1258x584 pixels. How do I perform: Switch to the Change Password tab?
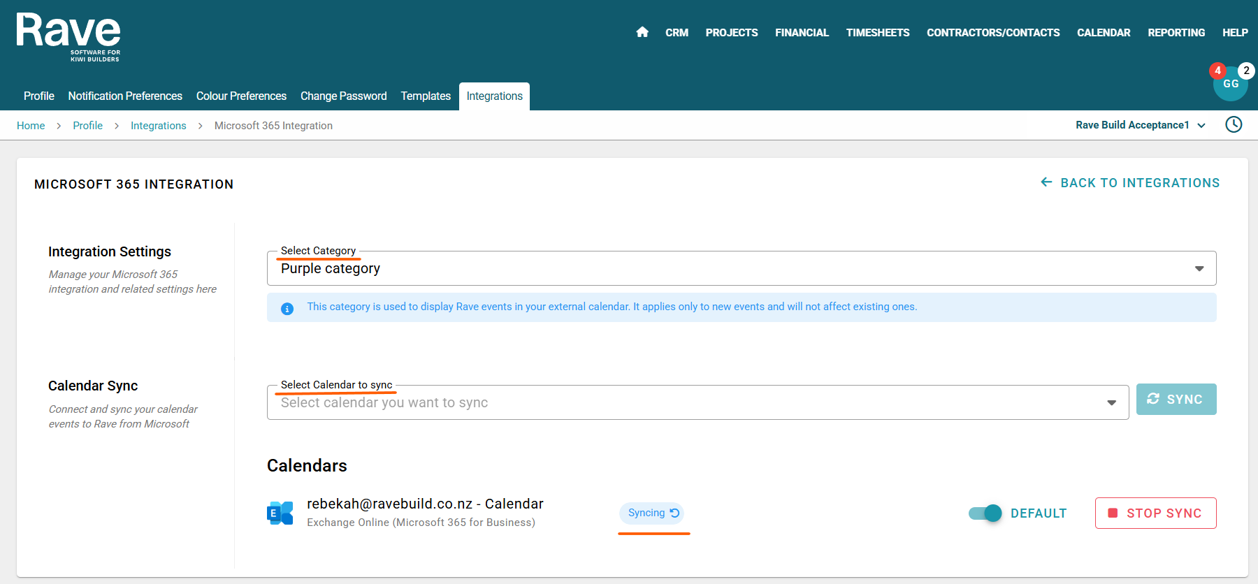pyautogui.click(x=344, y=96)
